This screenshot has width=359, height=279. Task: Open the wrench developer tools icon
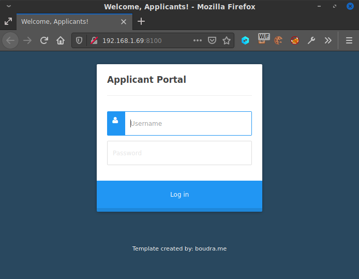coord(311,40)
